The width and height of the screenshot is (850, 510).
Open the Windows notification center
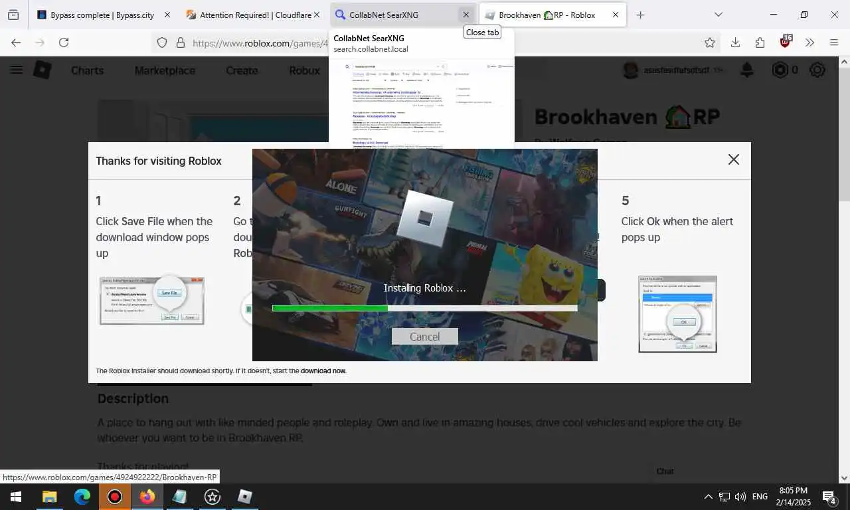click(829, 497)
